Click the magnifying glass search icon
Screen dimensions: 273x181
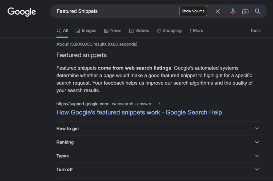(x=258, y=11)
